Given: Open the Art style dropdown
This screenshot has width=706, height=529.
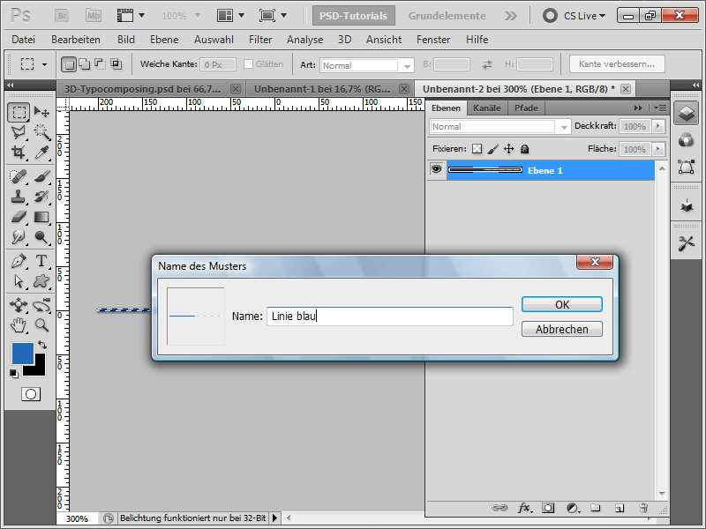Looking at the screenshot, I should point(407,65).
